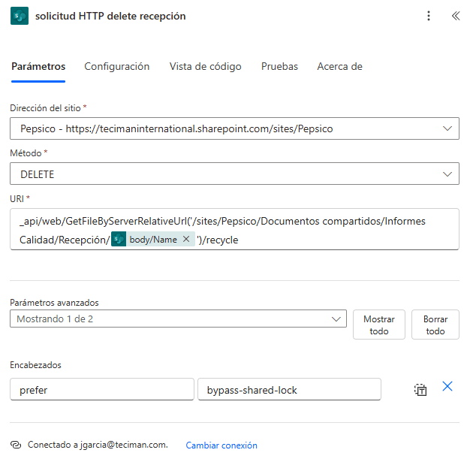This screenshot has height=465, width=467.
Task: Click the bypass-shared-lock header value field
Action: tap(289, 389)
